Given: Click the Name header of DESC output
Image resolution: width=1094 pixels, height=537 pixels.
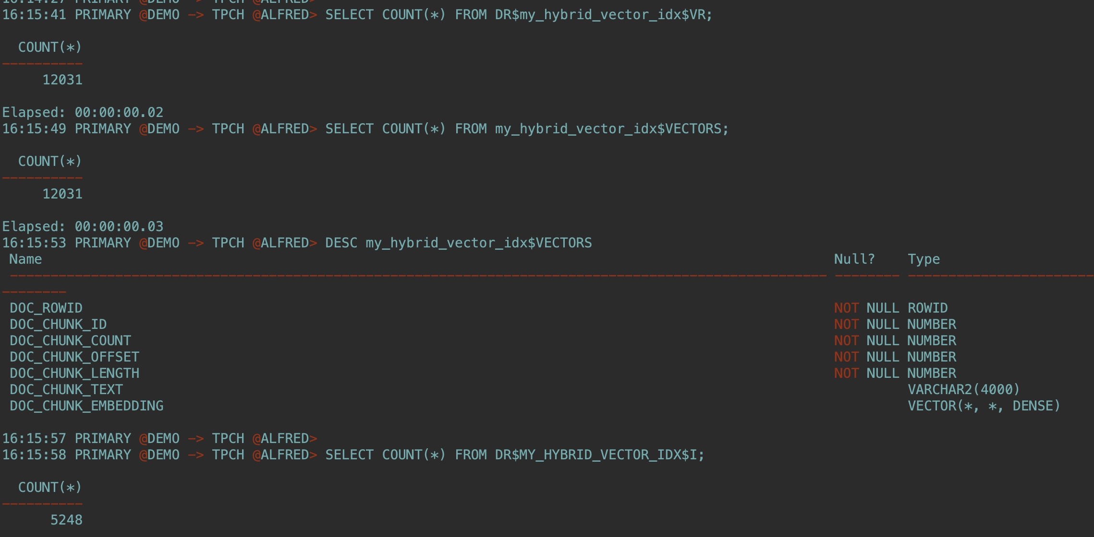Looking at the screenshot, I should click(25, 259).
